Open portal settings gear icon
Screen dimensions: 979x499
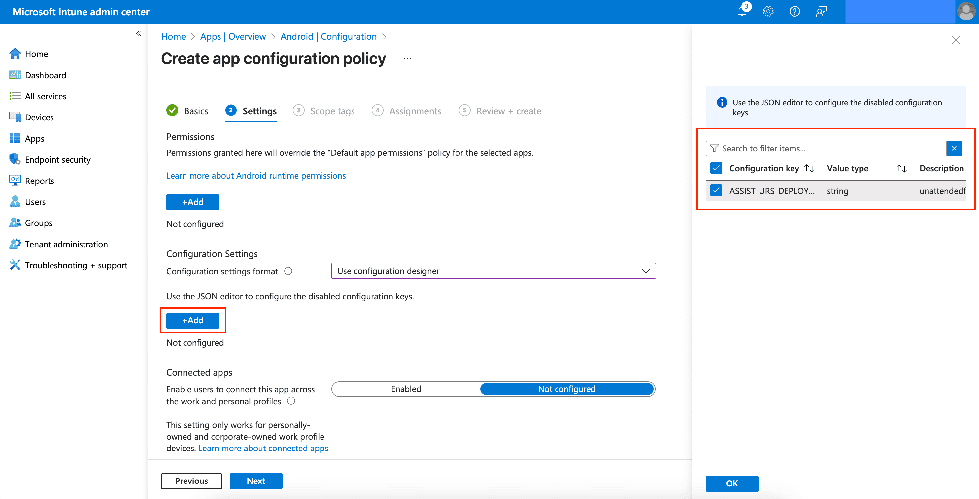pyautogui.click(x=768, y=12)
